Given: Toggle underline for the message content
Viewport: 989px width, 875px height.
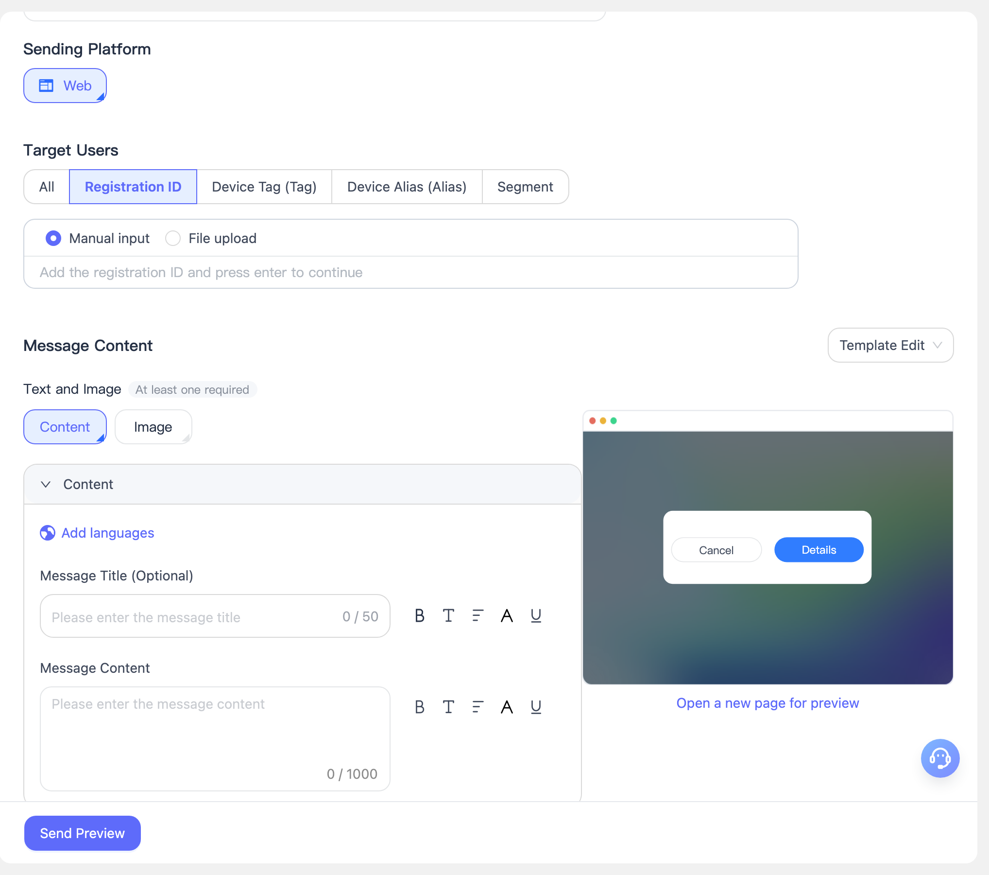Looking at the screenshot, I should click(536, 707).
